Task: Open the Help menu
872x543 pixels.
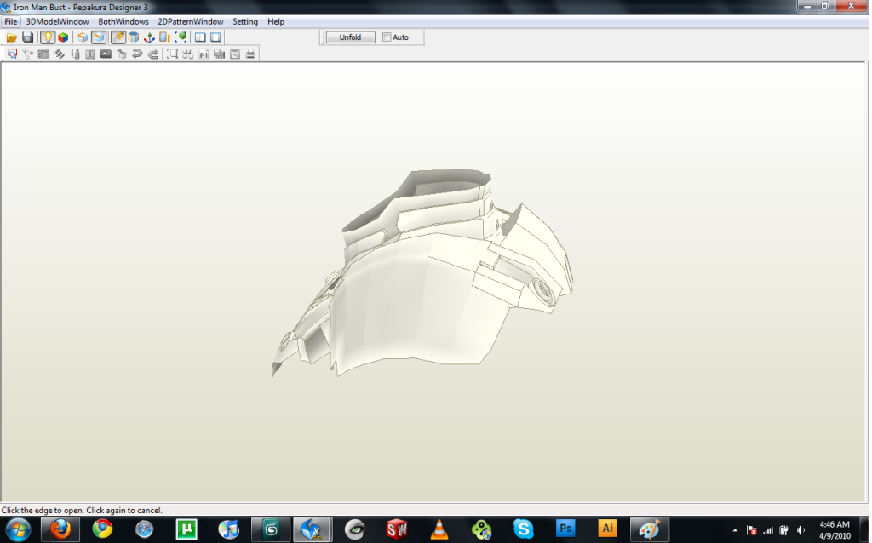Action: coord(276,21)
